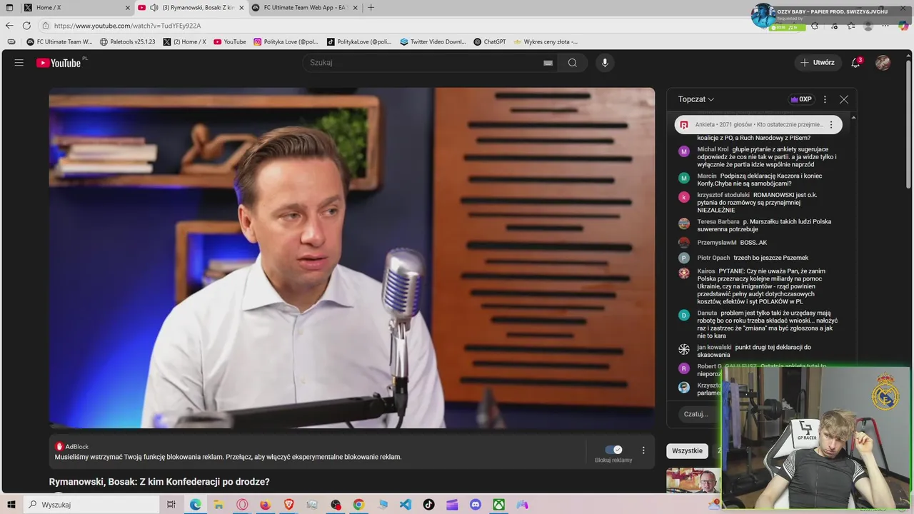Viewport: 914px width, 514px height.
Task: Open the Polityka Love Instagram bookmark
Action: tap(286, 42)
